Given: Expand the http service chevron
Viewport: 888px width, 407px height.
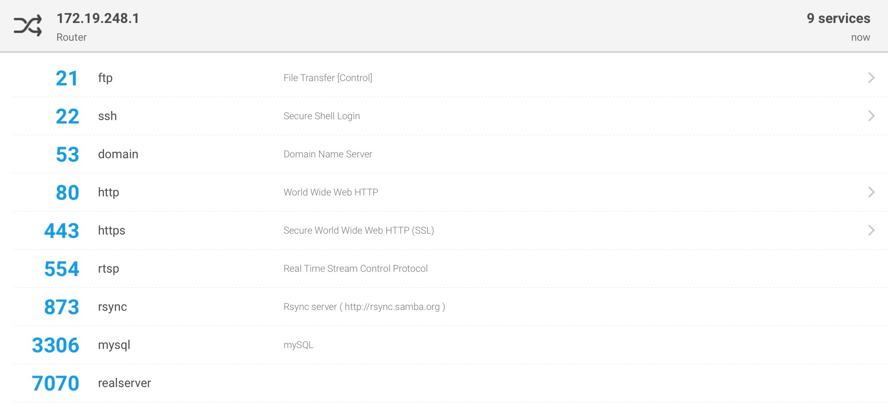Looking at the screenshot, I should point(871,192).
